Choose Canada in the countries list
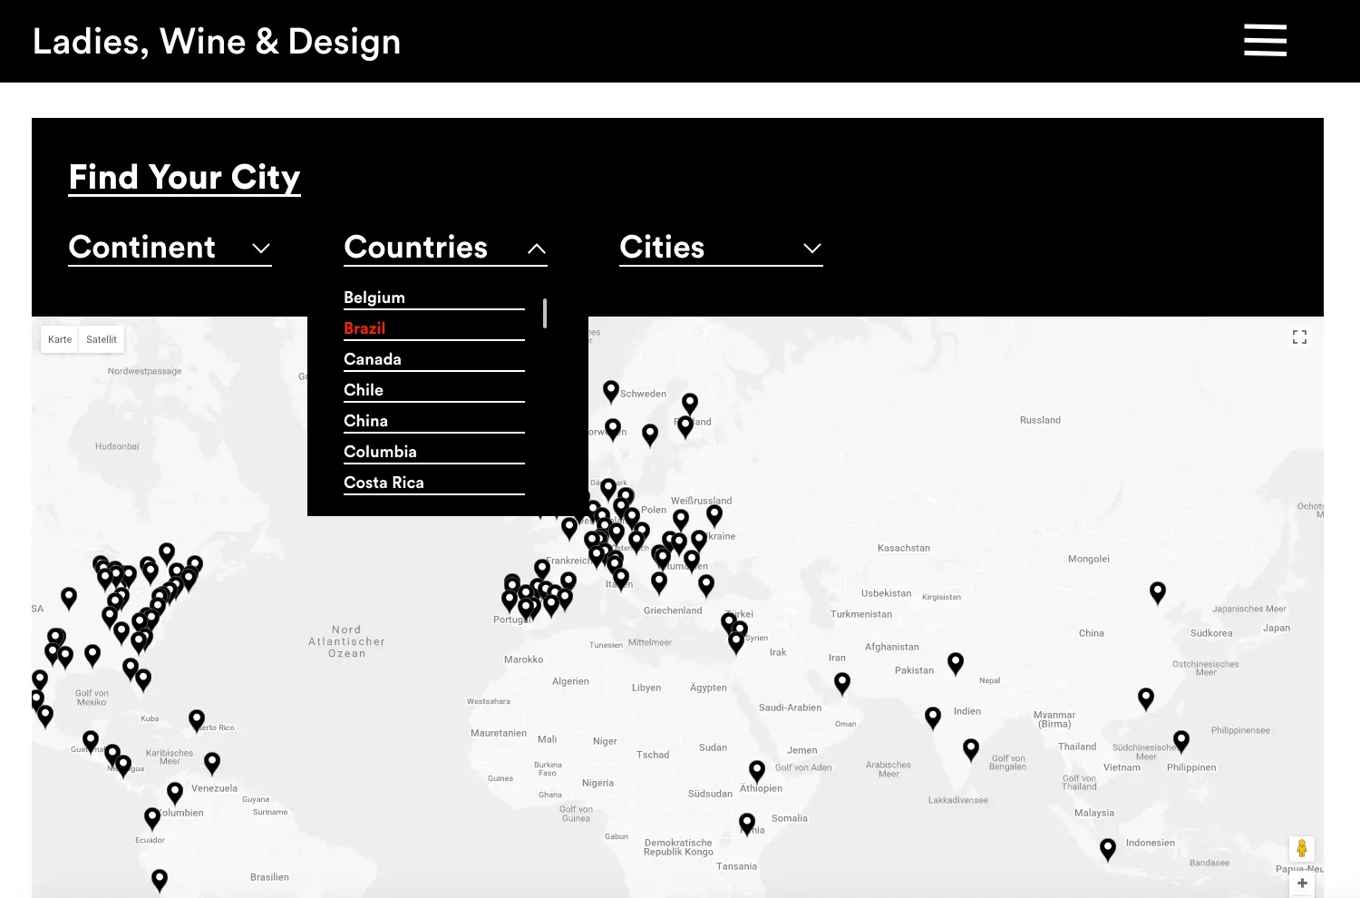Viewport: 1360px width, 898px height. pos(373,359)
